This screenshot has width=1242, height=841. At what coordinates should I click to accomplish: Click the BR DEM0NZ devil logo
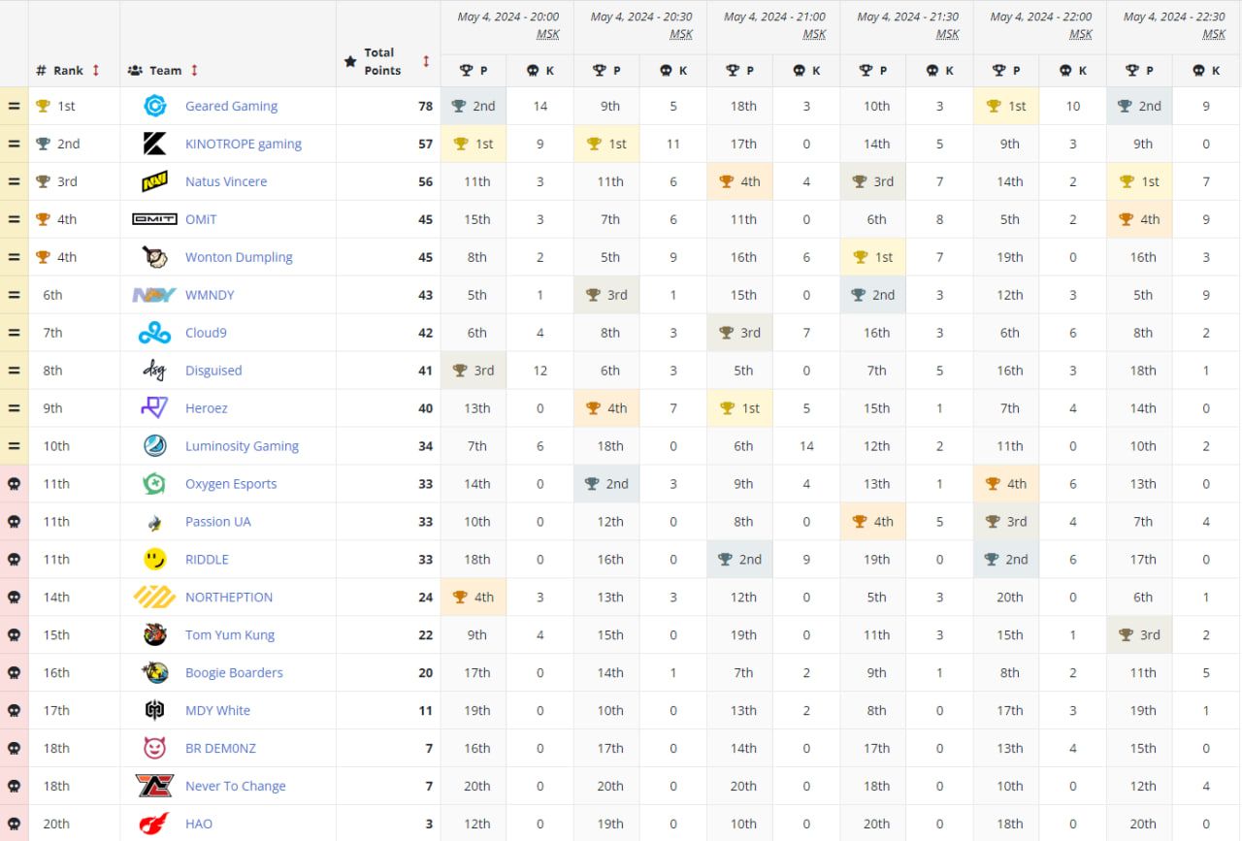[x=154, y=749]
